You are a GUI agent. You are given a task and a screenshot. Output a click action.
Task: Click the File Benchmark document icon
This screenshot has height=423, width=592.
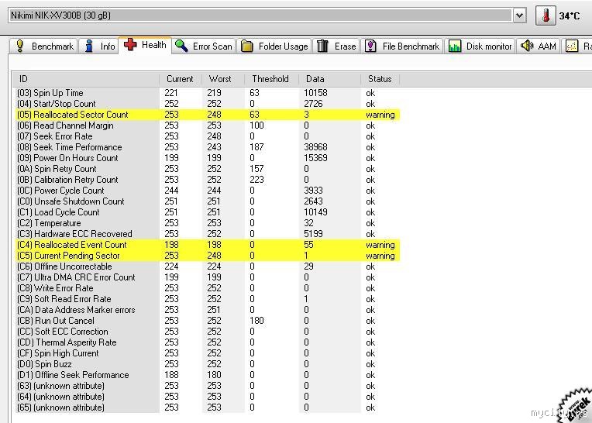point(370,46)
